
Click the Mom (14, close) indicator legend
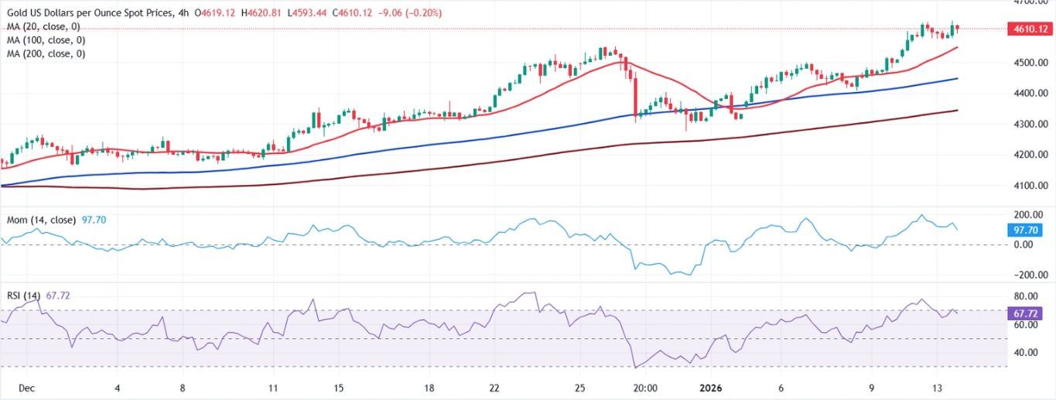click(40, 220)
